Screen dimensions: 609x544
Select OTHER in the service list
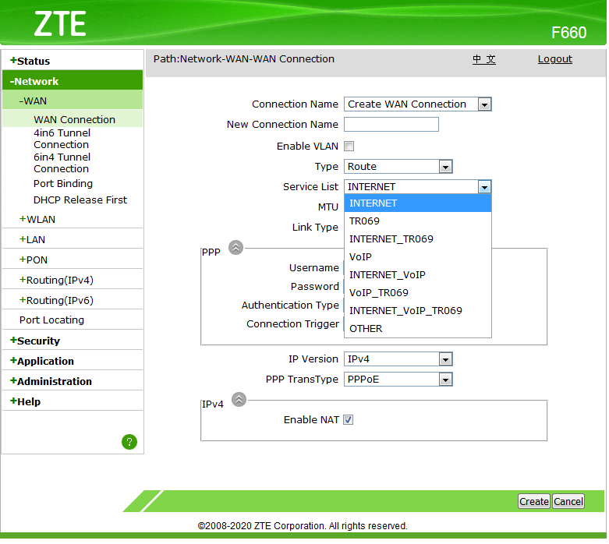[x=418, y=328]
